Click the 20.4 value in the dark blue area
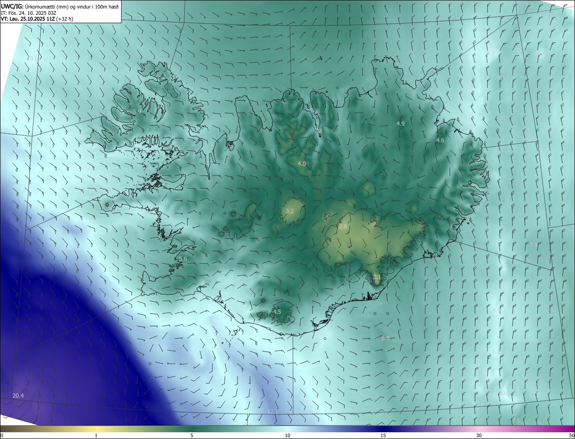Image resolution: width=575 pixels, height=439 pixels. click(x=18, y=395)
